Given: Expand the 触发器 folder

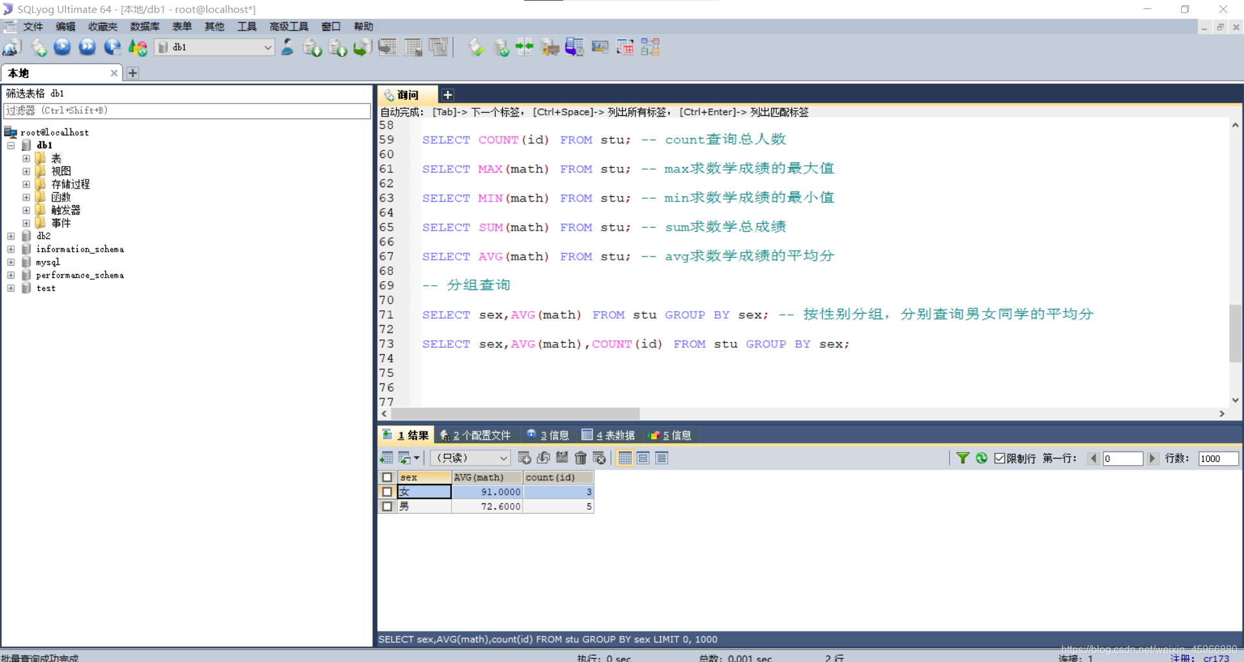Looking at the screenshot, I should [27, 210].
